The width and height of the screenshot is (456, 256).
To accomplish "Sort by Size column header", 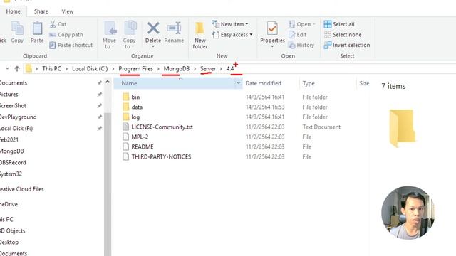I will click(x=364, y=83).
